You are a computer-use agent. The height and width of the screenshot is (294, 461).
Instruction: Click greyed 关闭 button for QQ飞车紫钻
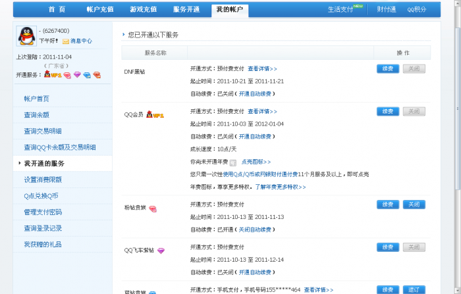(x=414, y=247)
